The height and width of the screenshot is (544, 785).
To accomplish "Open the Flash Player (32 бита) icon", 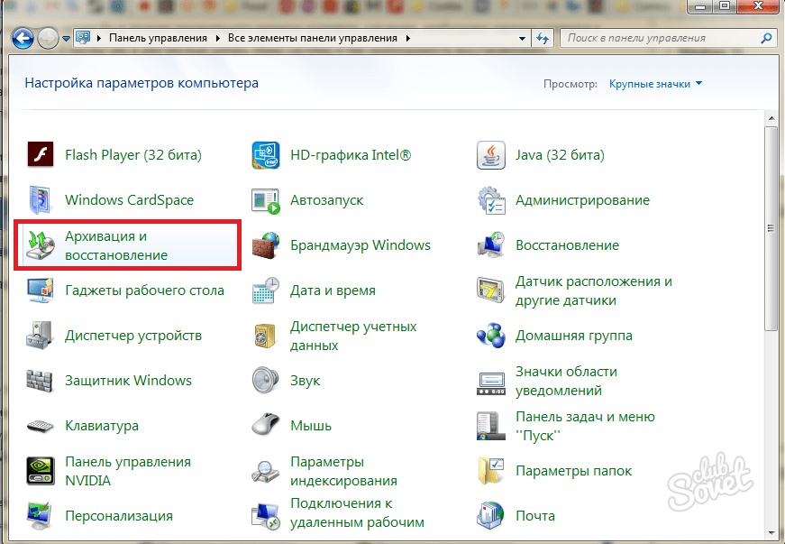I will [41, 155].
